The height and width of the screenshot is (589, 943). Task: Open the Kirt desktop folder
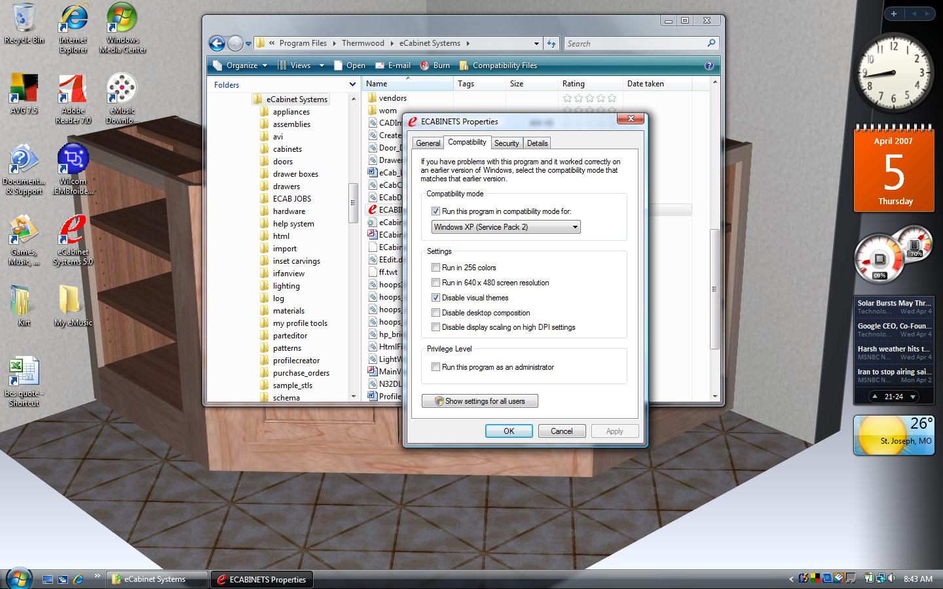pyautogui.click(x=24, y=306)
